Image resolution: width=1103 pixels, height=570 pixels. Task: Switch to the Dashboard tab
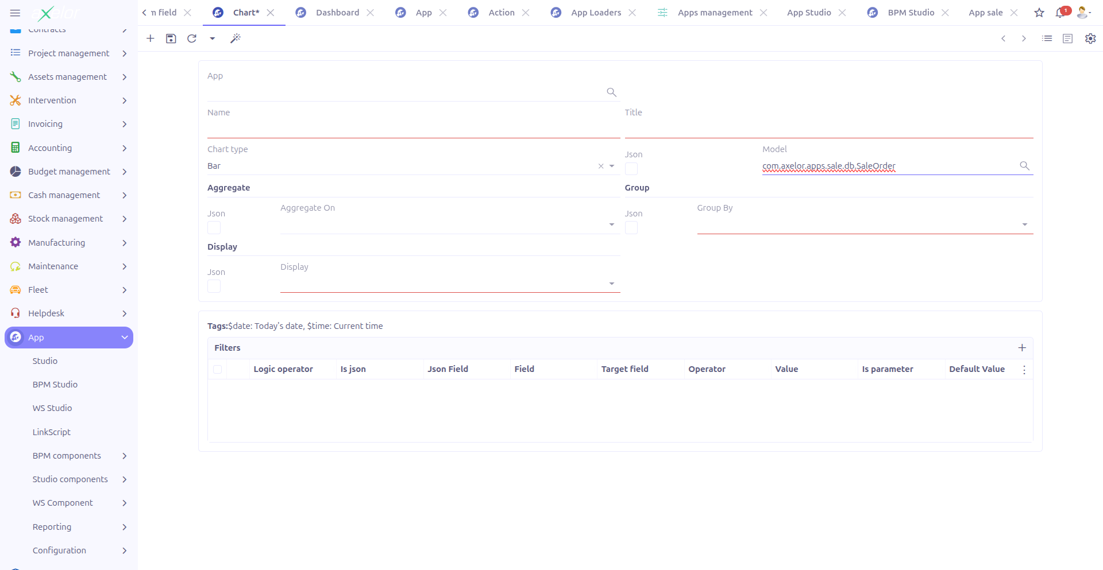coord(337,12)
